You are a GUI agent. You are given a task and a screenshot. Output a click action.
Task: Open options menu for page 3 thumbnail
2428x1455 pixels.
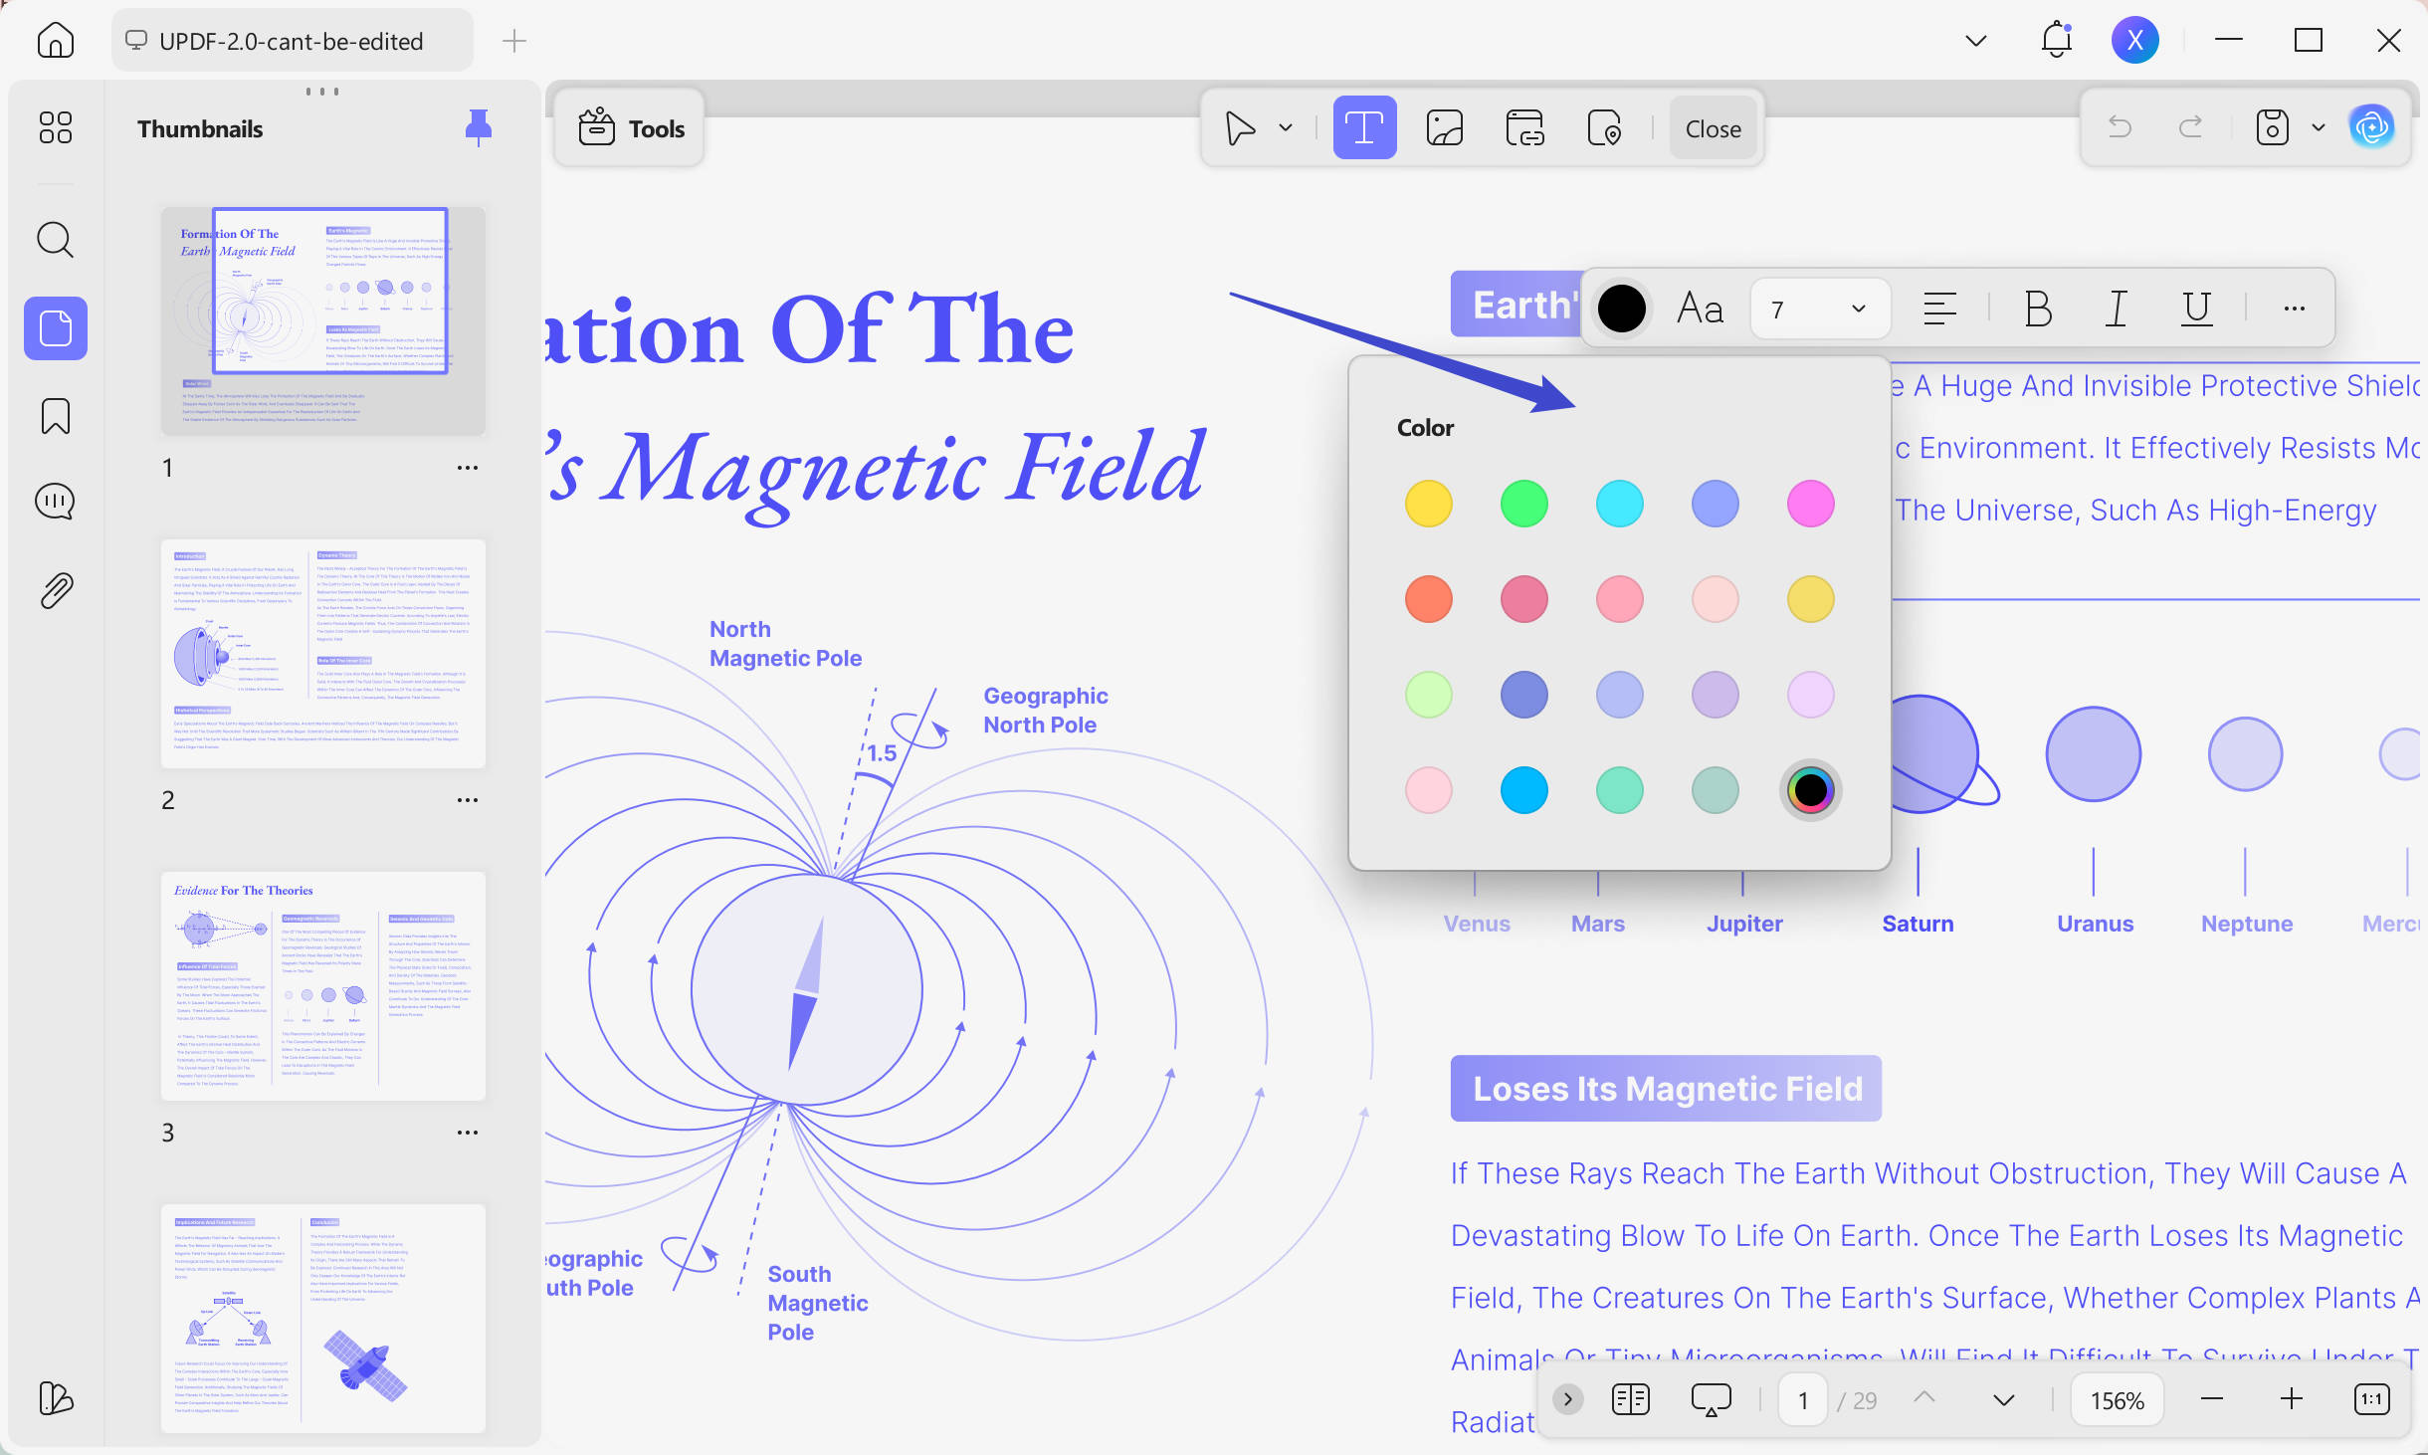point(468,1133)
